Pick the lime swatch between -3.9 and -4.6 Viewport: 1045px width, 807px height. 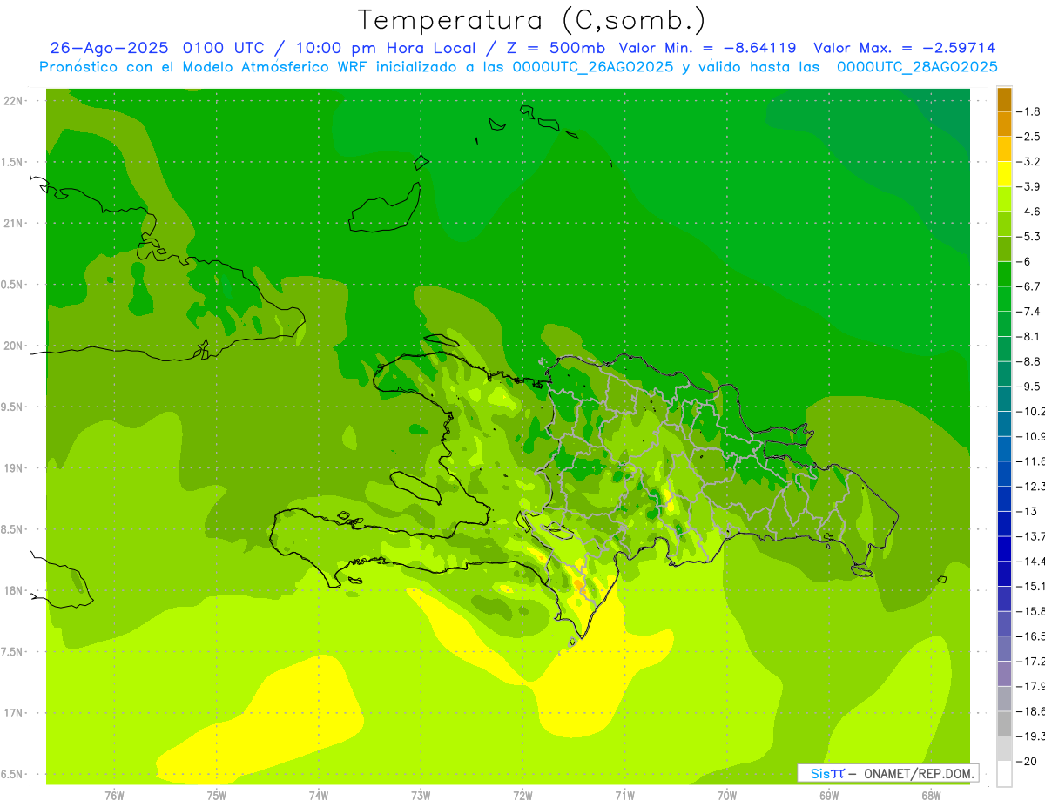[x=1004, y=199]
